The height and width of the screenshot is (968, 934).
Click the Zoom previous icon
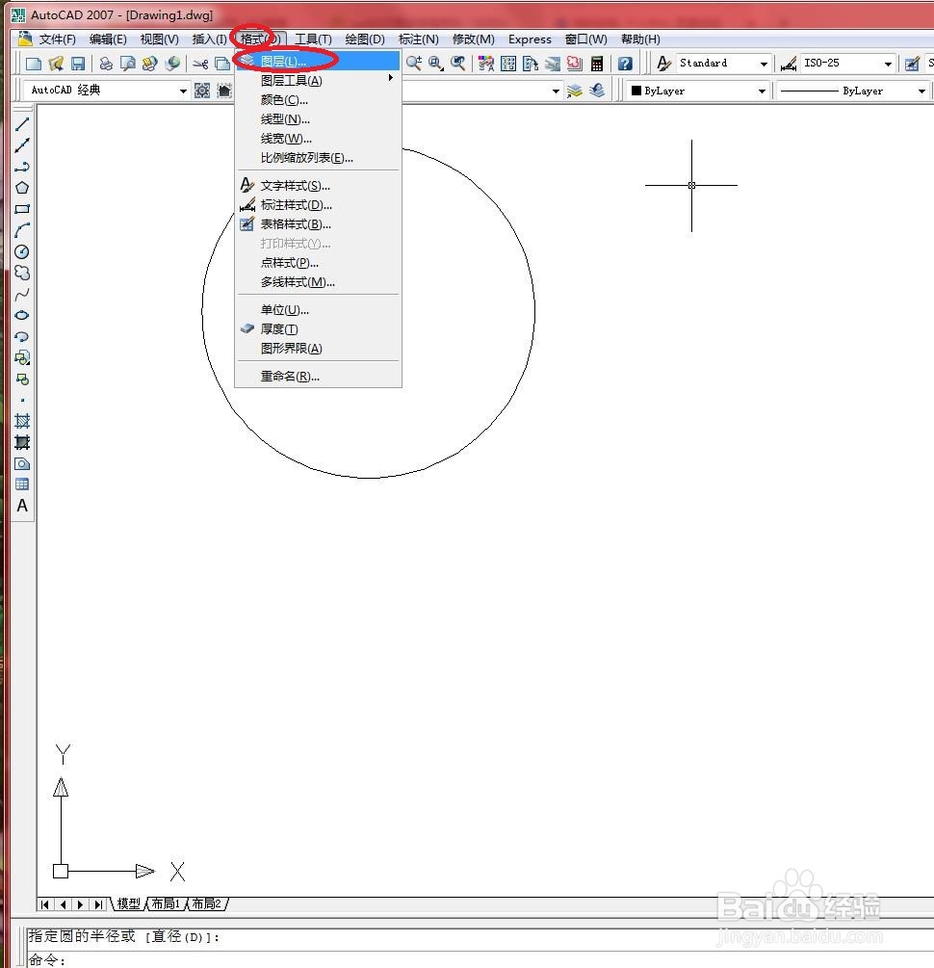[x=458, y=63]
